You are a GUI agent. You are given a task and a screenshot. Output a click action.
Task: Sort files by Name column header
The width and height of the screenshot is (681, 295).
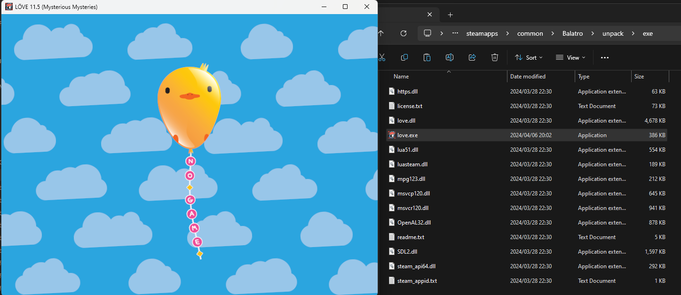click(x=401, y=76)
